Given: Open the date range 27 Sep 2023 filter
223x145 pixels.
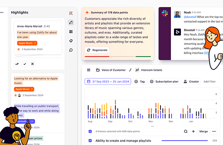Looking at the screenshot, I should point(108,82).
